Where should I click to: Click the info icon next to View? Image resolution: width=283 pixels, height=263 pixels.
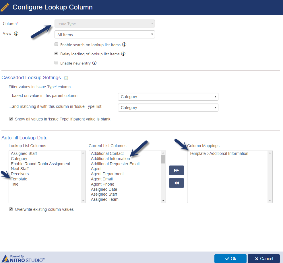[x=16, y=34]
